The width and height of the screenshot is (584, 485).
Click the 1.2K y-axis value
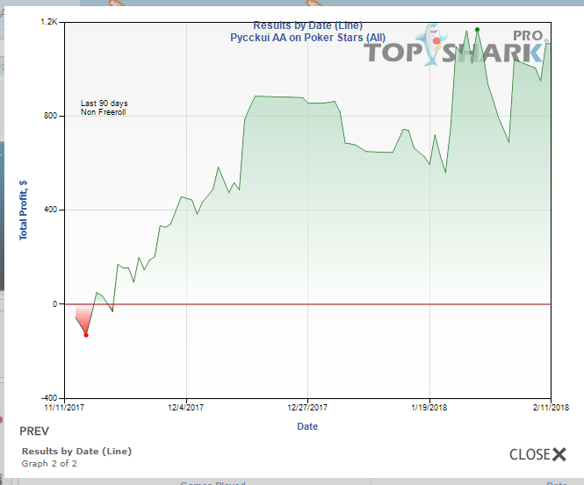click(49, 22)
